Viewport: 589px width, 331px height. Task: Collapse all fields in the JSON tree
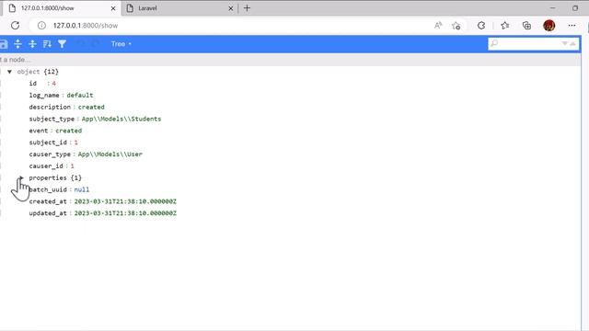tap(33, 44)
